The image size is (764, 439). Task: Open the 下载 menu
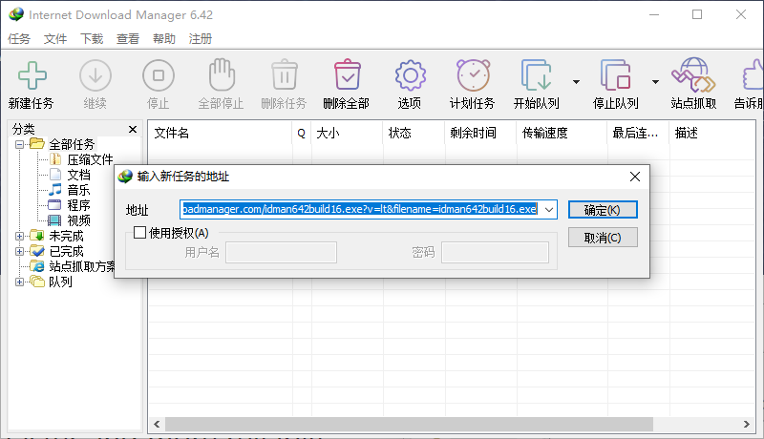(x=92, y=39)
